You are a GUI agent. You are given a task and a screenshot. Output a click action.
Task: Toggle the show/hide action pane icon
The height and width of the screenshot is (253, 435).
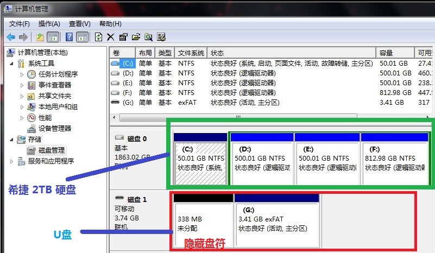coord(83,37)
